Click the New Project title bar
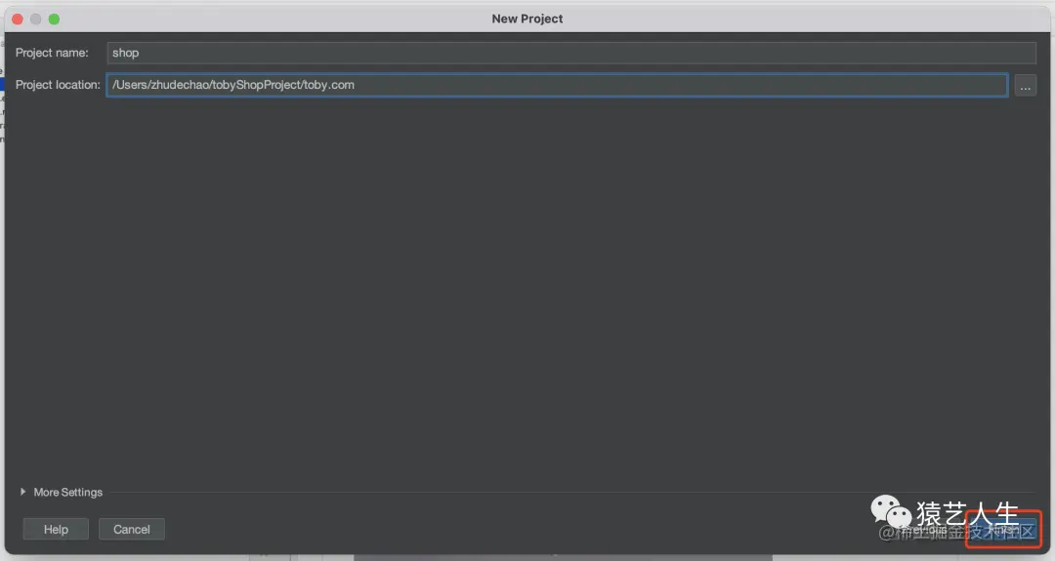This screenshot has width=1055, height=561. pos(527,19)
